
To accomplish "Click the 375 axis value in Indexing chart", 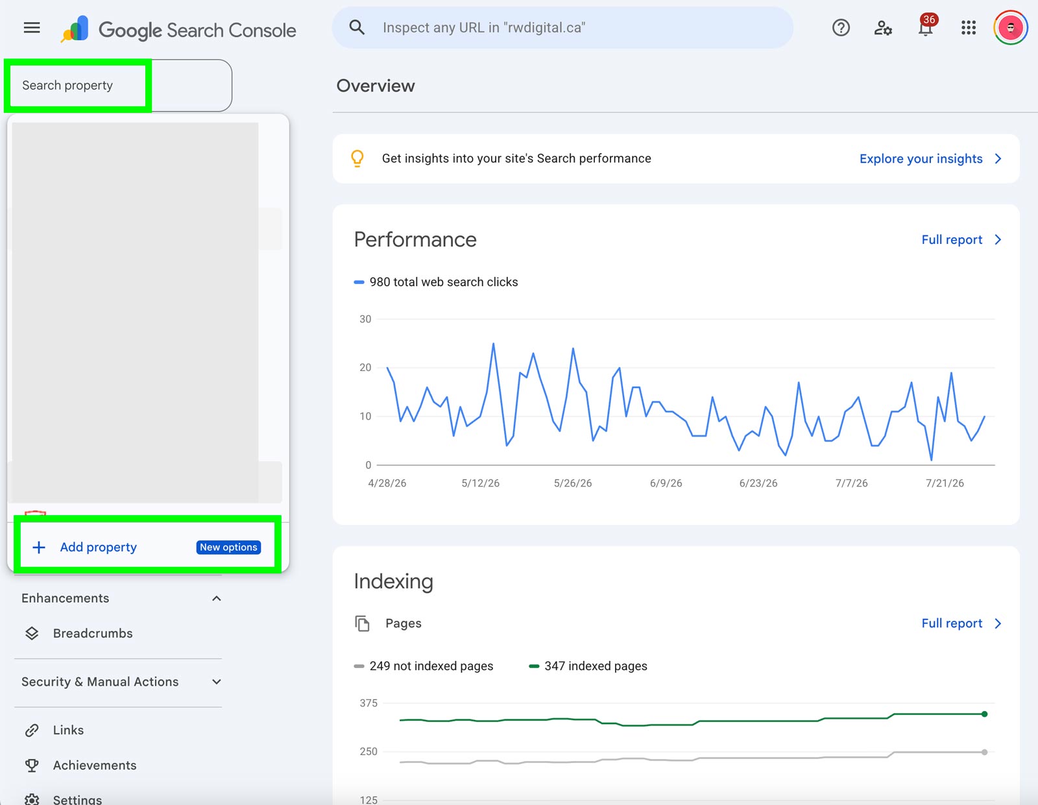I will coord(368,703).
